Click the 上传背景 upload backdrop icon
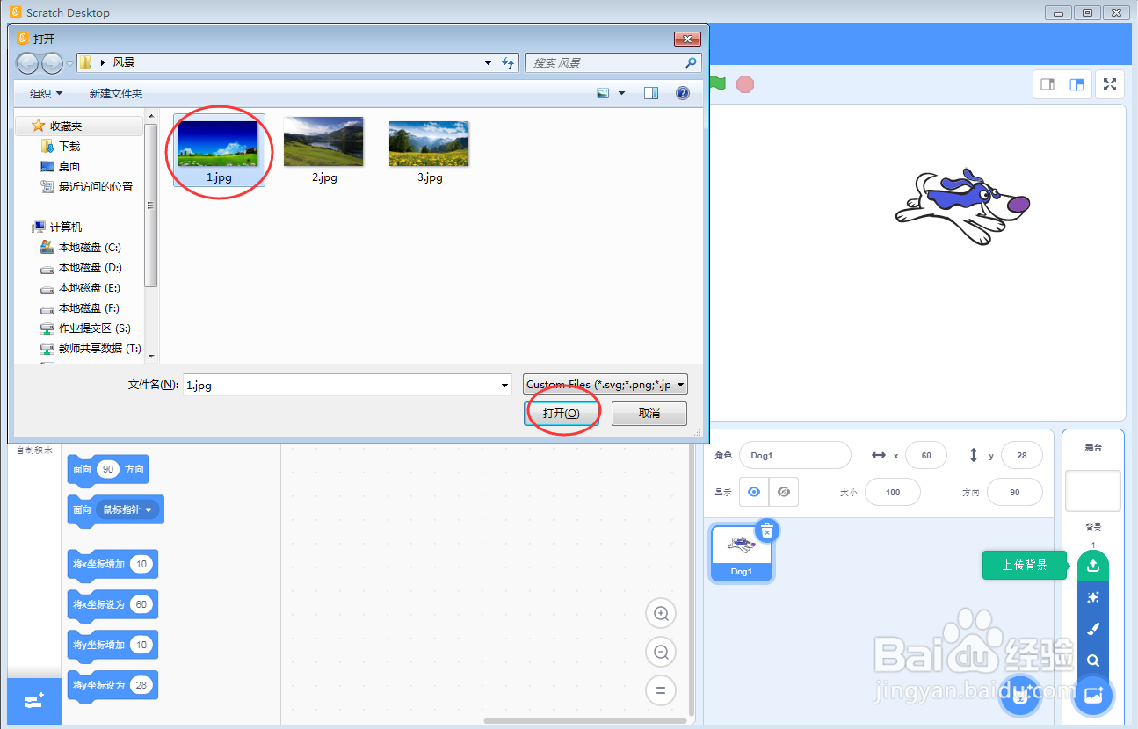 [1093, 566]
